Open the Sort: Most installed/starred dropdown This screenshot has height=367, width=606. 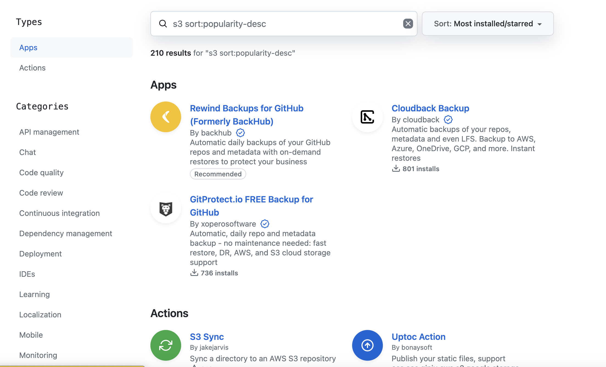pyautogui.click(x=487, y=24)
